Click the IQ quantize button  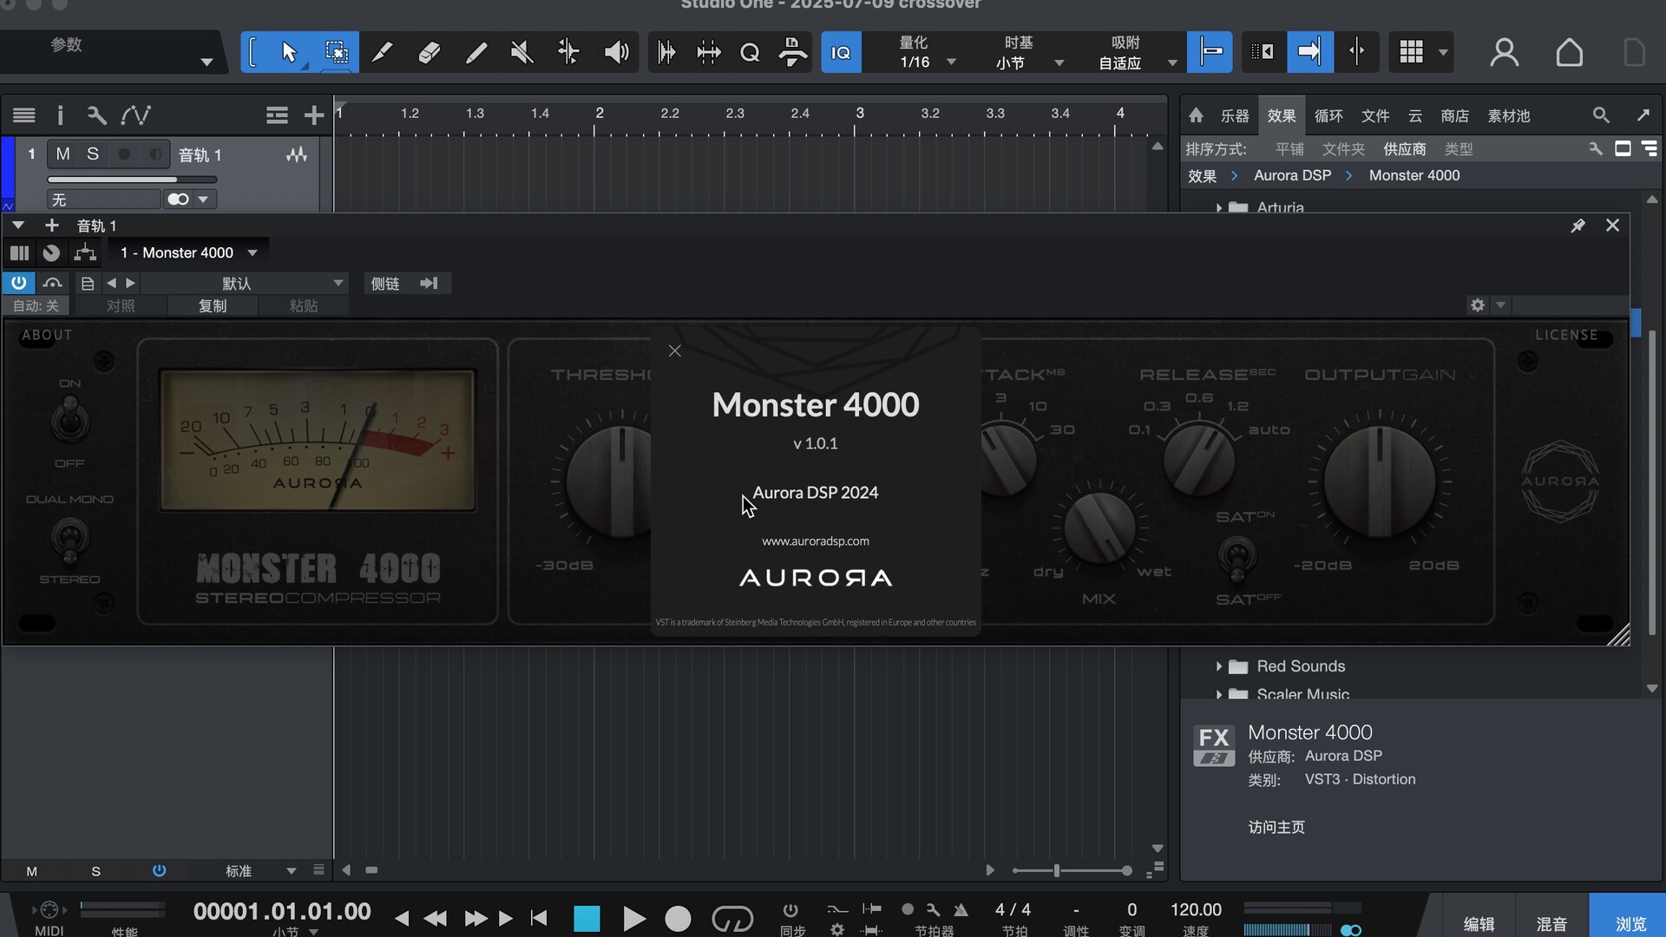(x=841, y=53)
